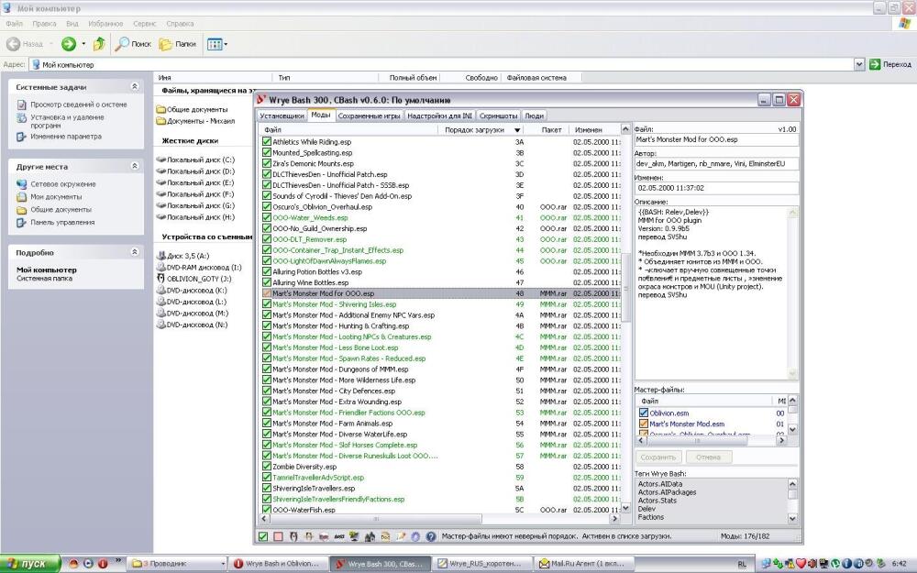The image size is (917, 573).
Task: Uncheck Mounted_Spellcasting.esp checkbox
Action: [x=267, y=152]
